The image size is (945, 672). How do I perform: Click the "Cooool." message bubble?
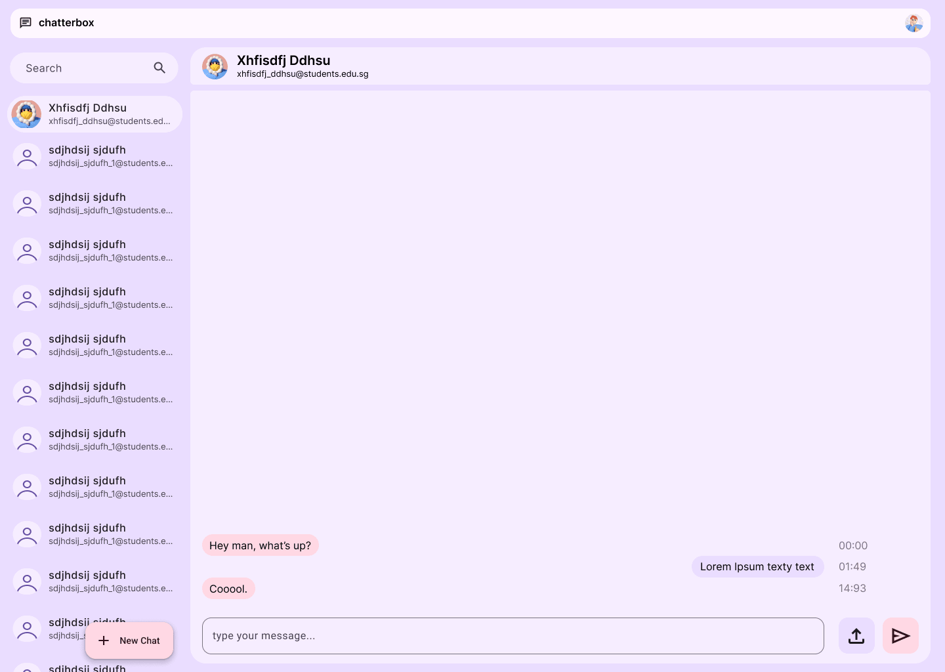click(228, 589)
